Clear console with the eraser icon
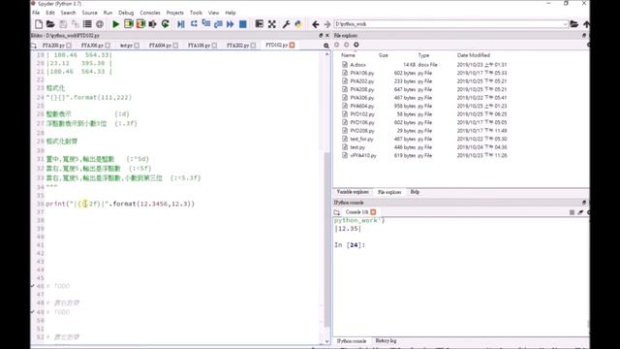Screen dimensions: 620x349 coord(580,212)
